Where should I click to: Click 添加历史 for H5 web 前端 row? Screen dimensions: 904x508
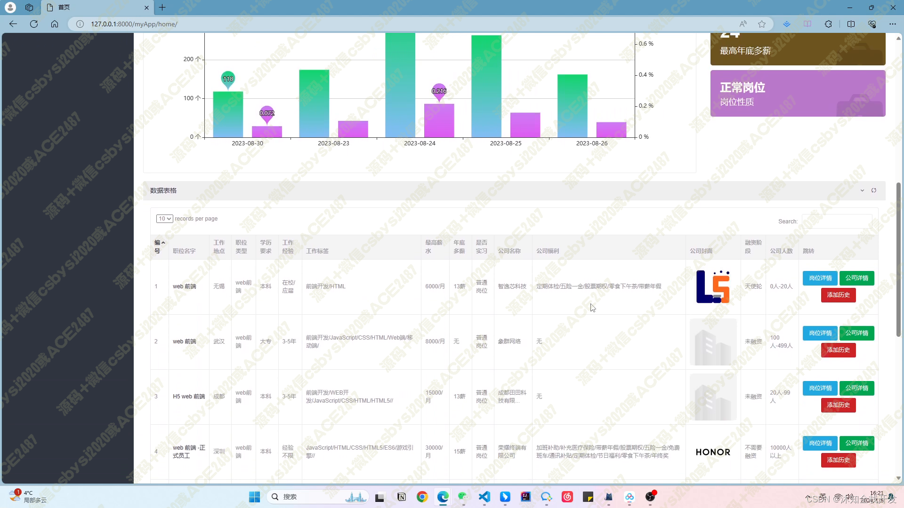coord(839,405)
